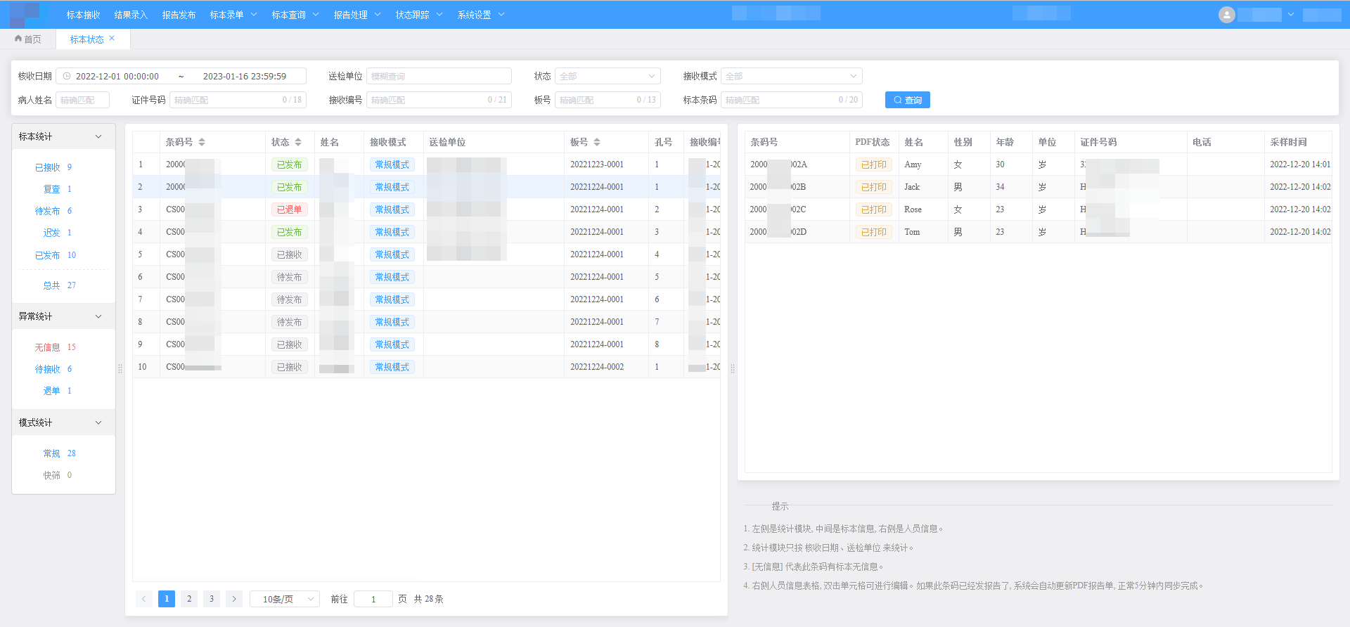Close the 标本状态 tab
This screenshot has height=627, width=1350.
pos(112,39)
